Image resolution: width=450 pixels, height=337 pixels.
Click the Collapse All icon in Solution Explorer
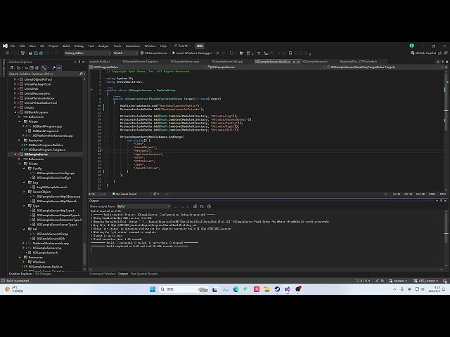[32, 68]
